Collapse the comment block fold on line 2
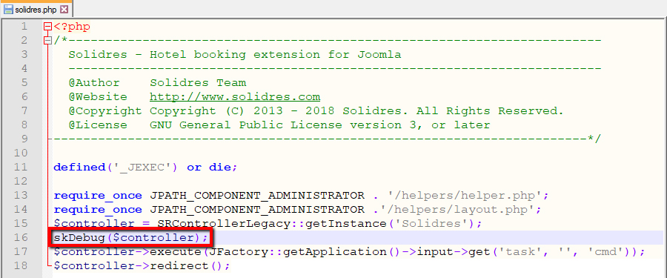Viewport: 667px width, 278px height. [47, 41]
